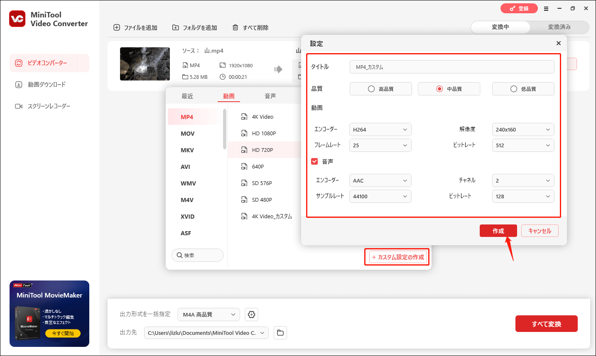This screenshot has width=596, height=356.
Task: Open the hamburger menu icon in title bar
Action: (x=546, y=9)
